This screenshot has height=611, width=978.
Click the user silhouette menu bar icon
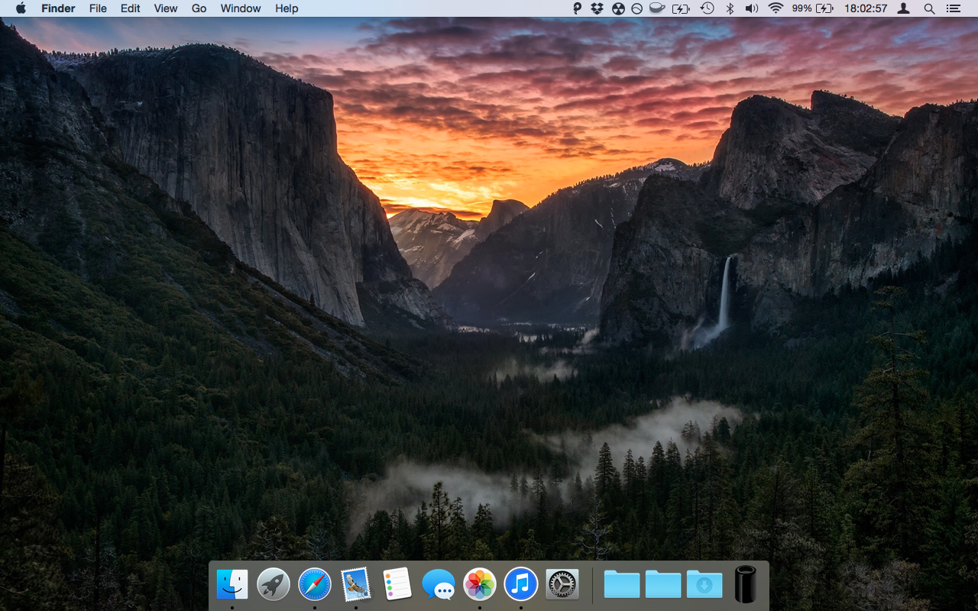904,8
